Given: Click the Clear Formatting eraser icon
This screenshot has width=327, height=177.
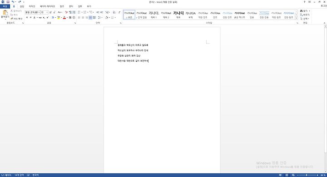Looking at the screenshot, I should (66, 12).
